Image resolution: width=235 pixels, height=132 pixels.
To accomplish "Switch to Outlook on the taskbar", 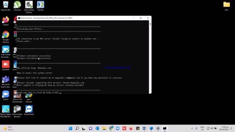I will click(97, 128).
